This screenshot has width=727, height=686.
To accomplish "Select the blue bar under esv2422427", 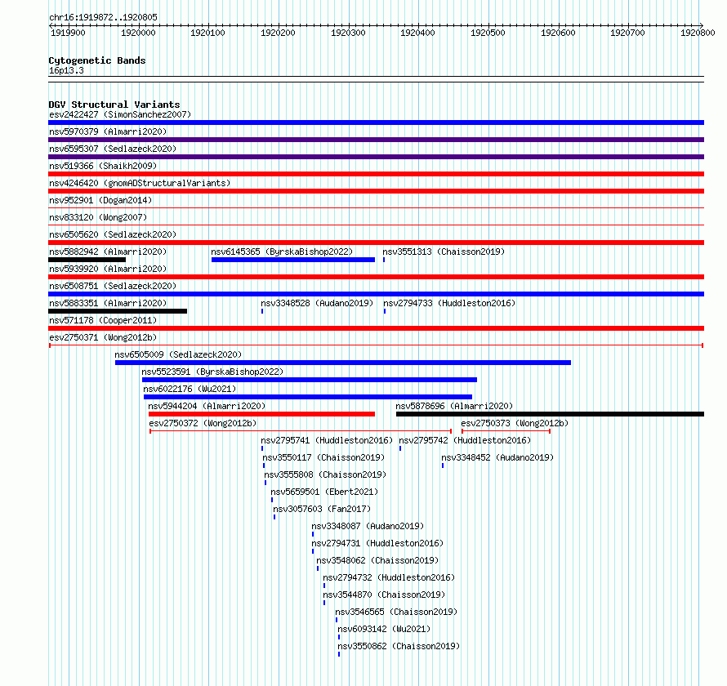I will coord(376,122).
